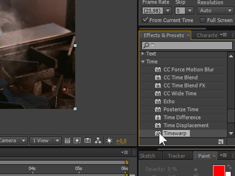Click the CC Wide Time effect icon
The height and width of the screenshot is (176, 235).
158,93
